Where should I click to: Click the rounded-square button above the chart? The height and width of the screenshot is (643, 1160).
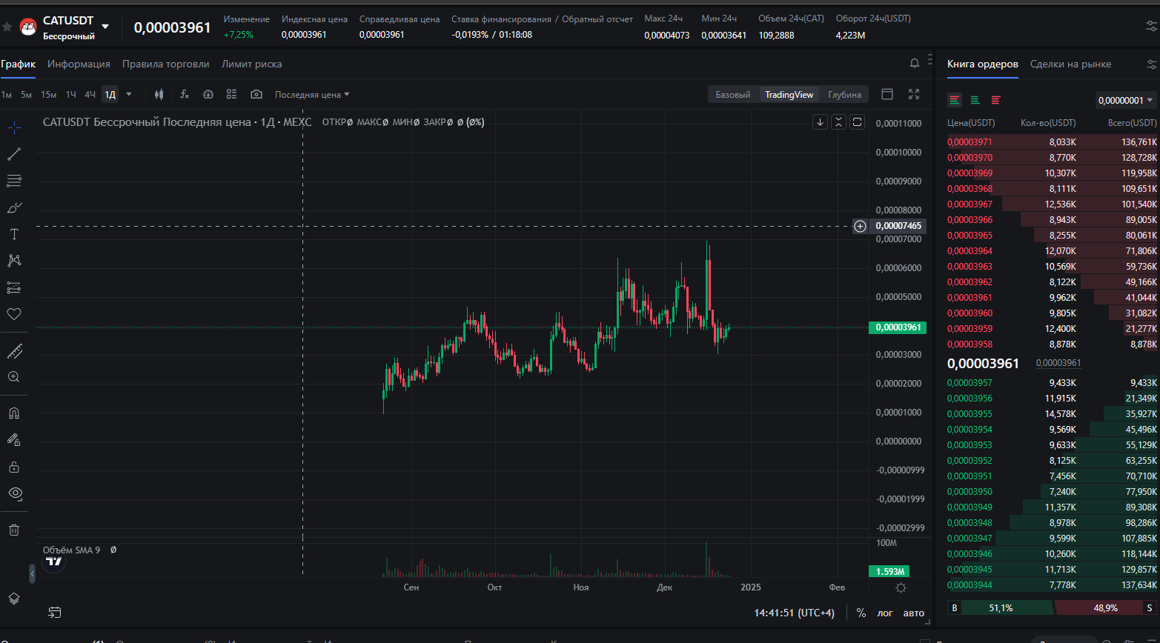[x=857, y=122]
